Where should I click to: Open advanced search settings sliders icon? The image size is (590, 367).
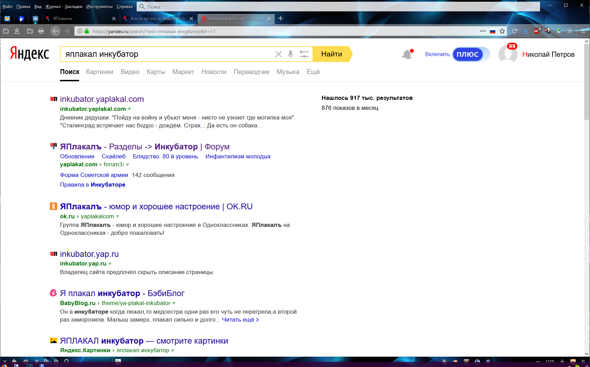point(304,54)
